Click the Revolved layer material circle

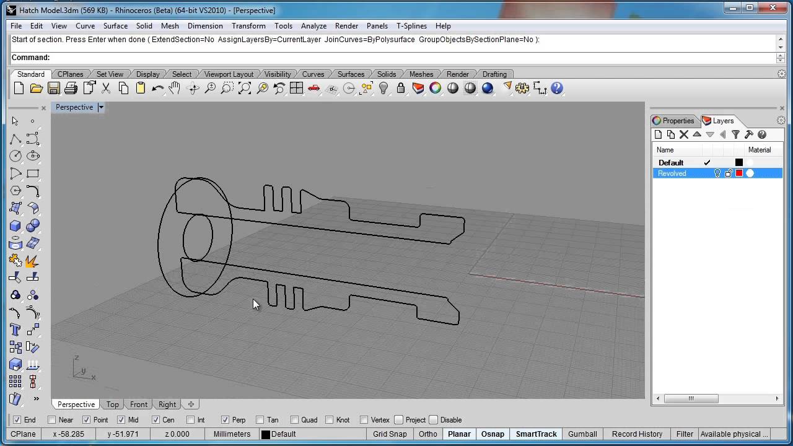tap(750, 173)
